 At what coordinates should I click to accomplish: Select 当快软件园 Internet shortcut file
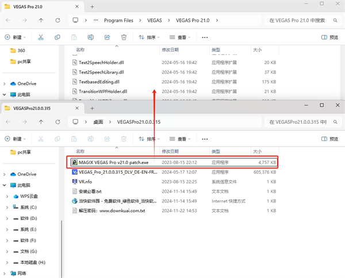point(174,201)
